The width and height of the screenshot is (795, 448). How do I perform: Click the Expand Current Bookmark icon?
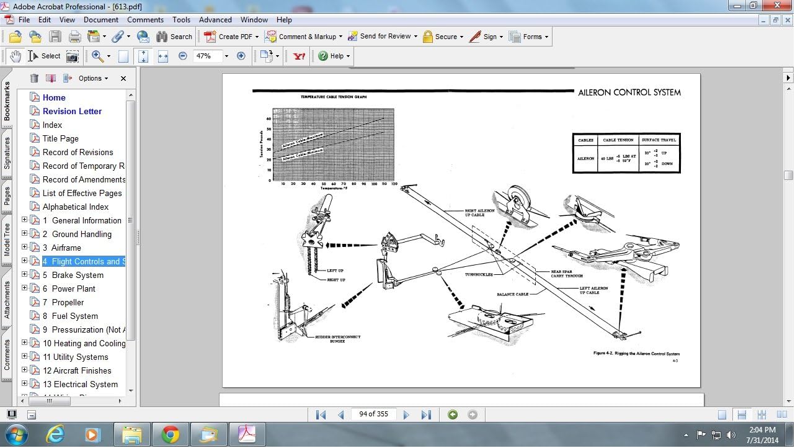[x=68, y=78]
